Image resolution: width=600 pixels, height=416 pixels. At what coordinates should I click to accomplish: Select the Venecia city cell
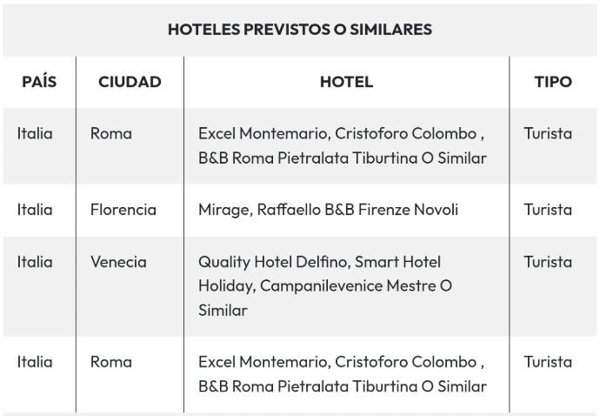[118, 262]
